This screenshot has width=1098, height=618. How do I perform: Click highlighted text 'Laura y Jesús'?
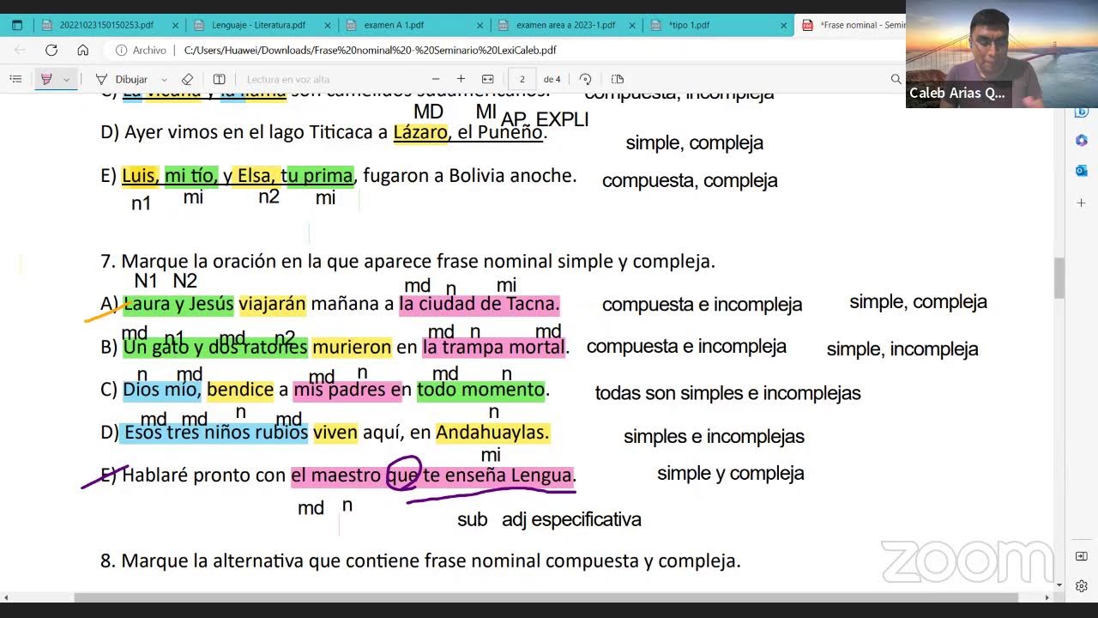click(178, 304)
